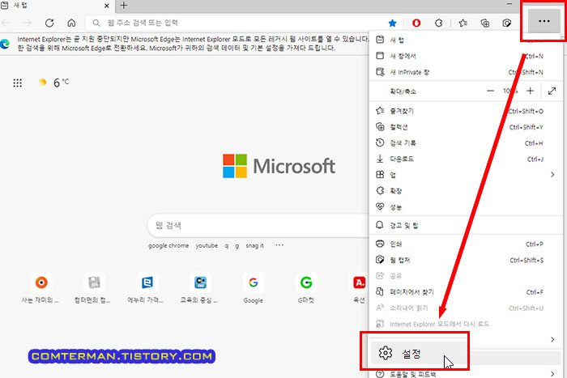The height and width of the screenshot is (378, 567).
Task: Select 웹 캡처 menu item
Action: (466, 260)
